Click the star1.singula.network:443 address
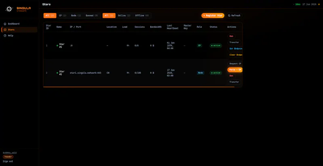The height and width of the screenshot is (166, 323). tap(86, 73)
